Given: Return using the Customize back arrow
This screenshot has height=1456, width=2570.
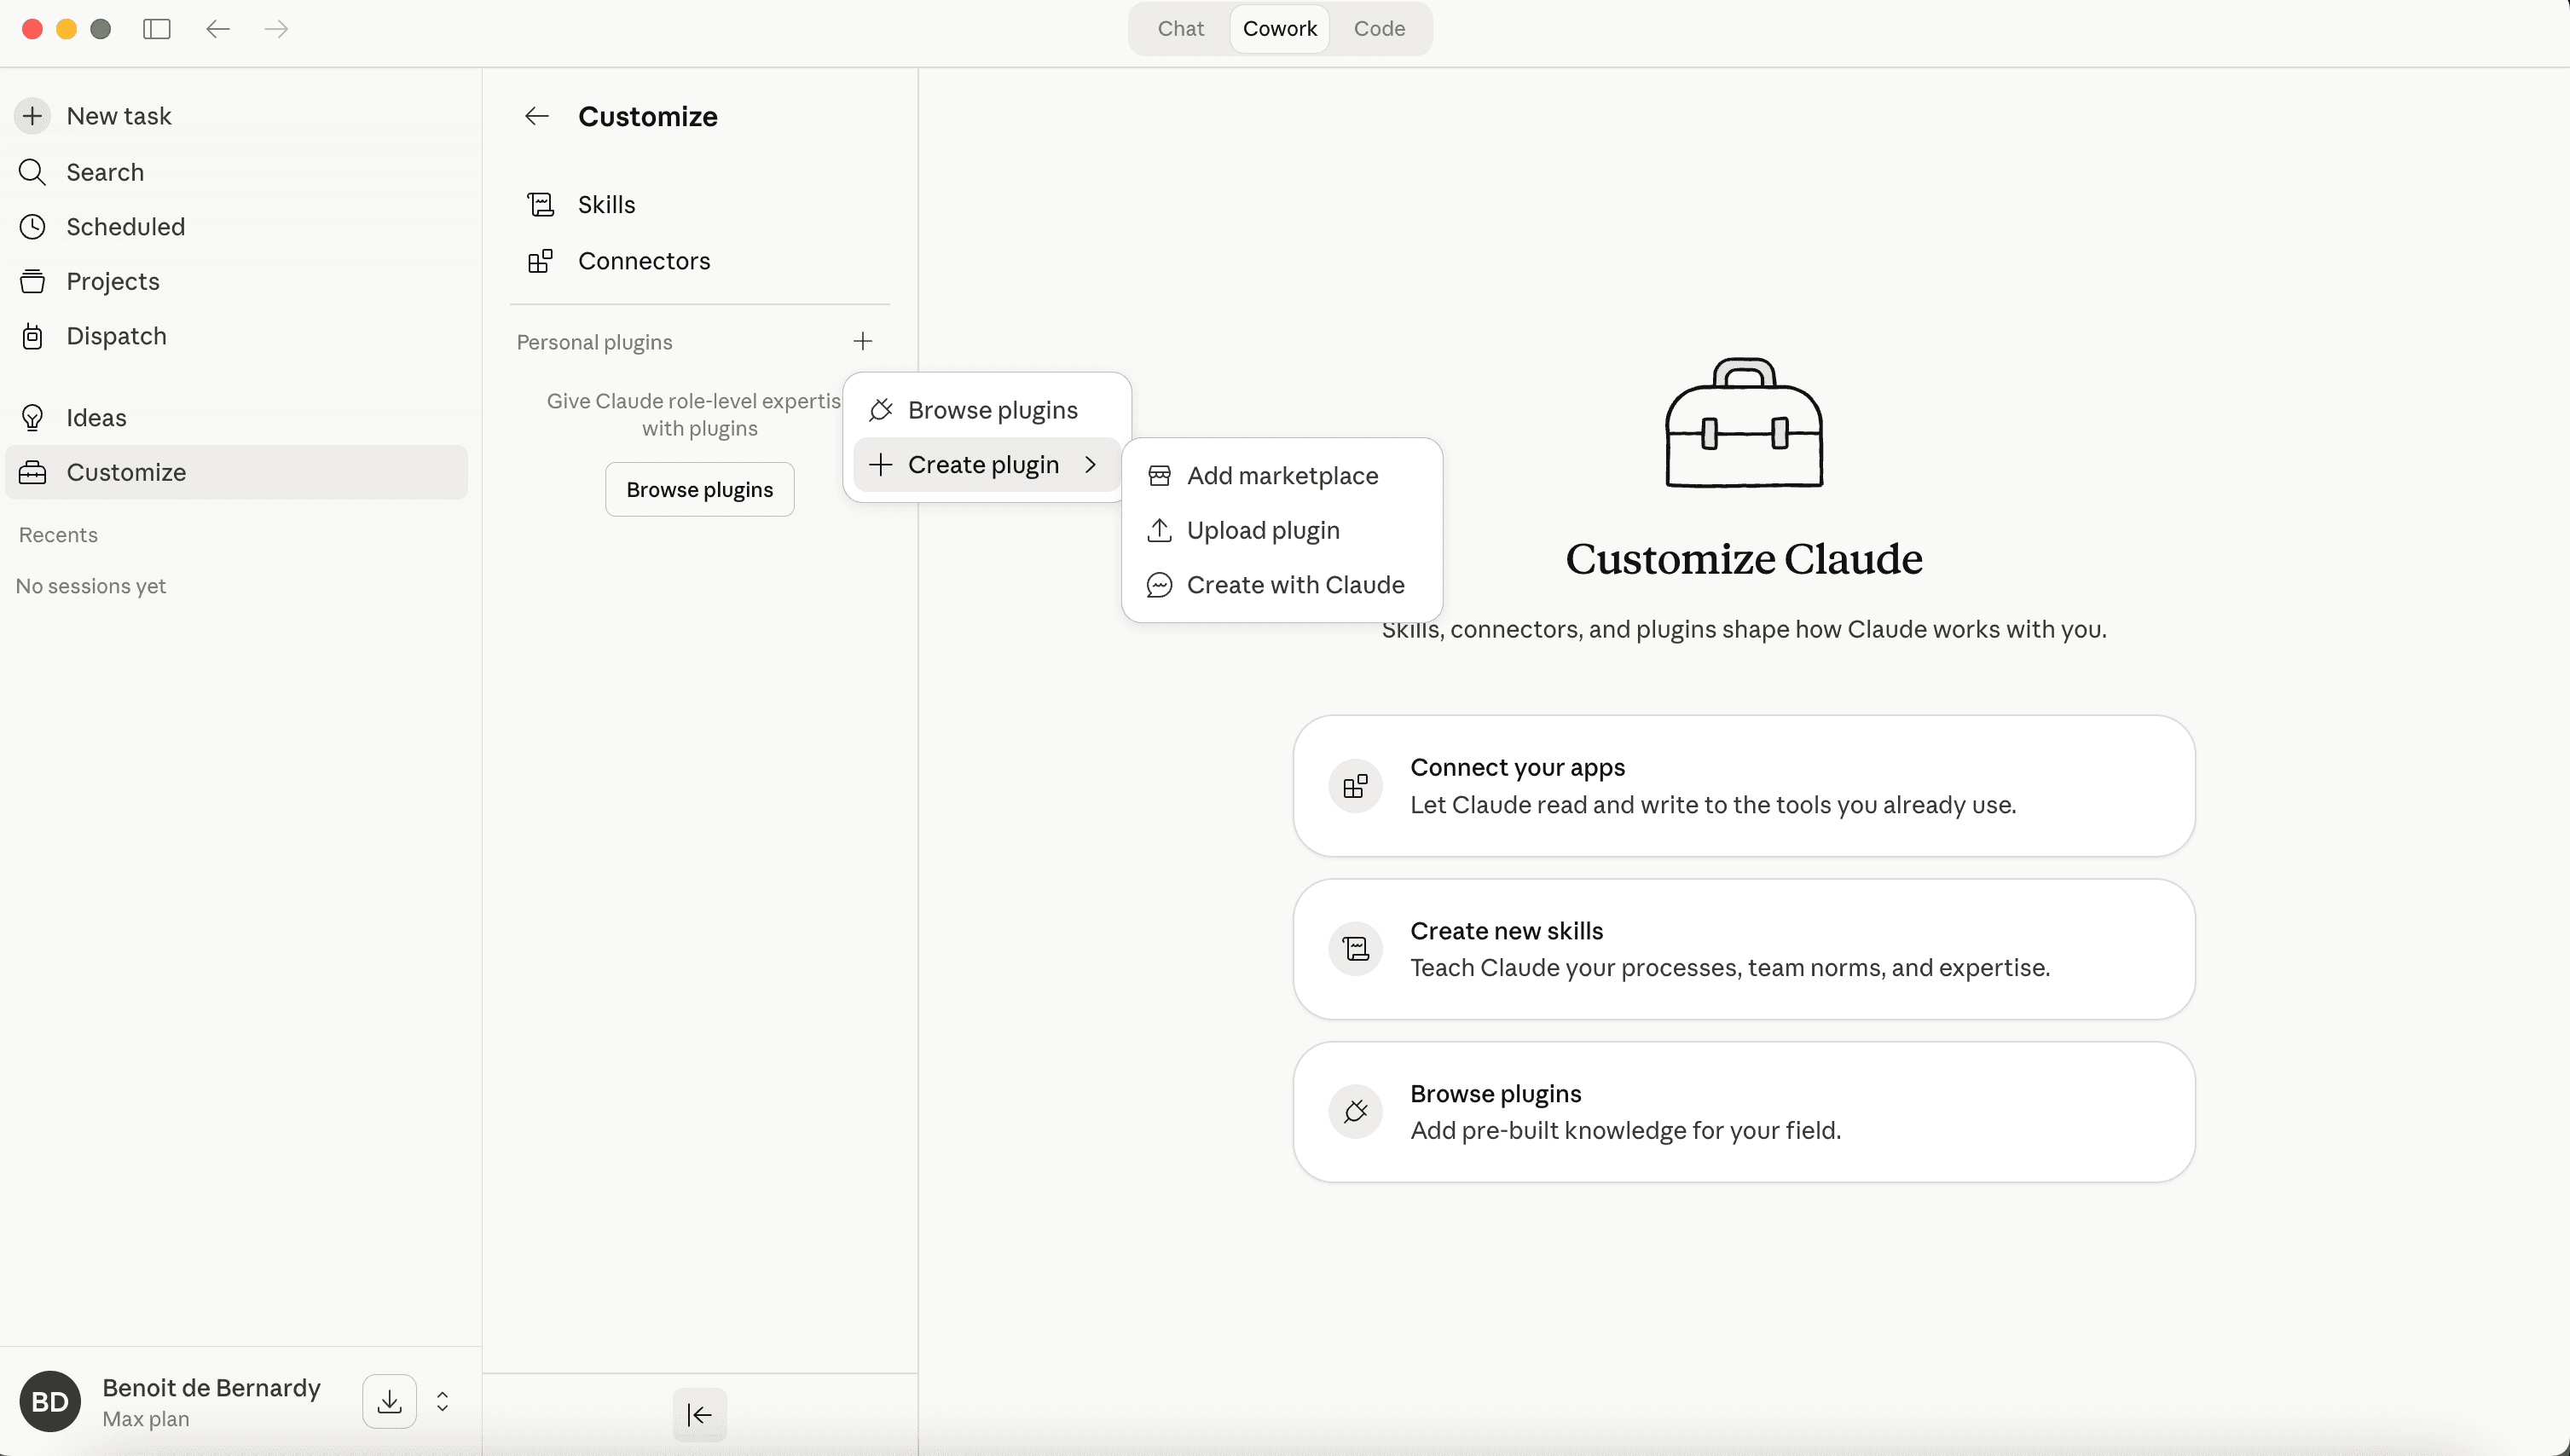Looking at the screenshot, I should 537,116.
